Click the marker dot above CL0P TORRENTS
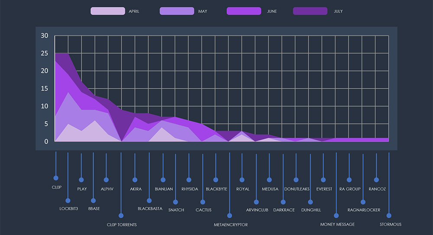The width and height of the screenshot is (433, 235). [121, 216]
